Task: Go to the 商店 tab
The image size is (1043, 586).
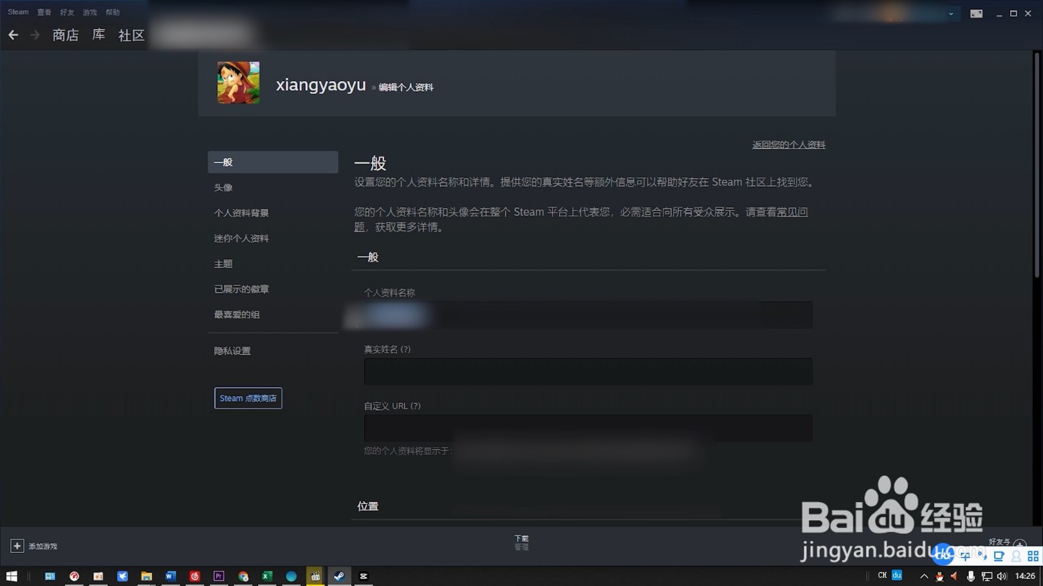Action: 65,35
